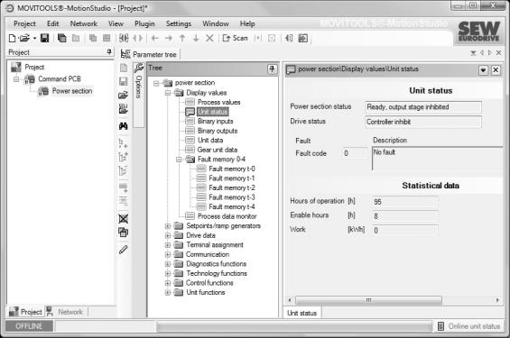Open the Plugin menu
The image size is (510, 338).
tap(144, 23)
